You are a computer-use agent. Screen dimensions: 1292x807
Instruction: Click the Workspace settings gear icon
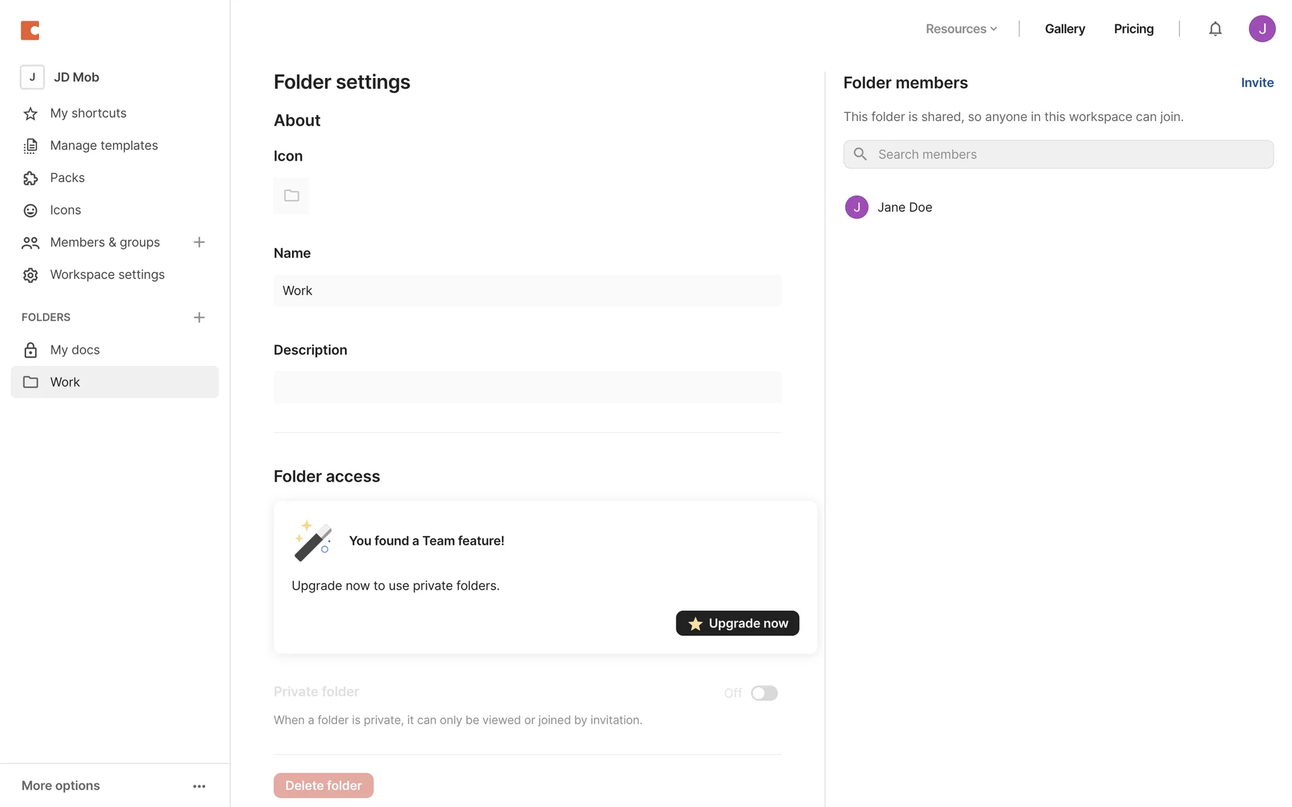click(30, 275)
